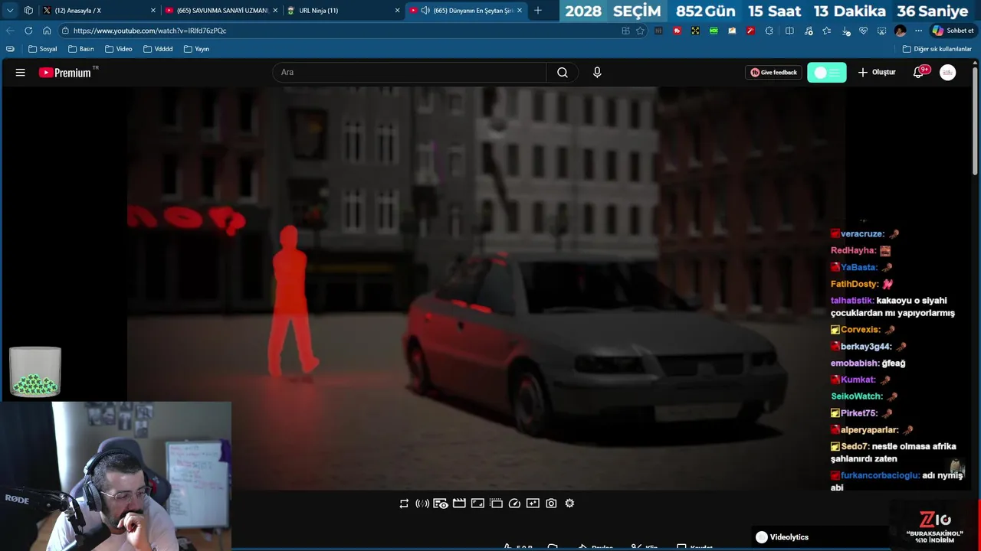The image size is (981, 551).
Task: Go to the browser home page
Action: click(47, 31)
